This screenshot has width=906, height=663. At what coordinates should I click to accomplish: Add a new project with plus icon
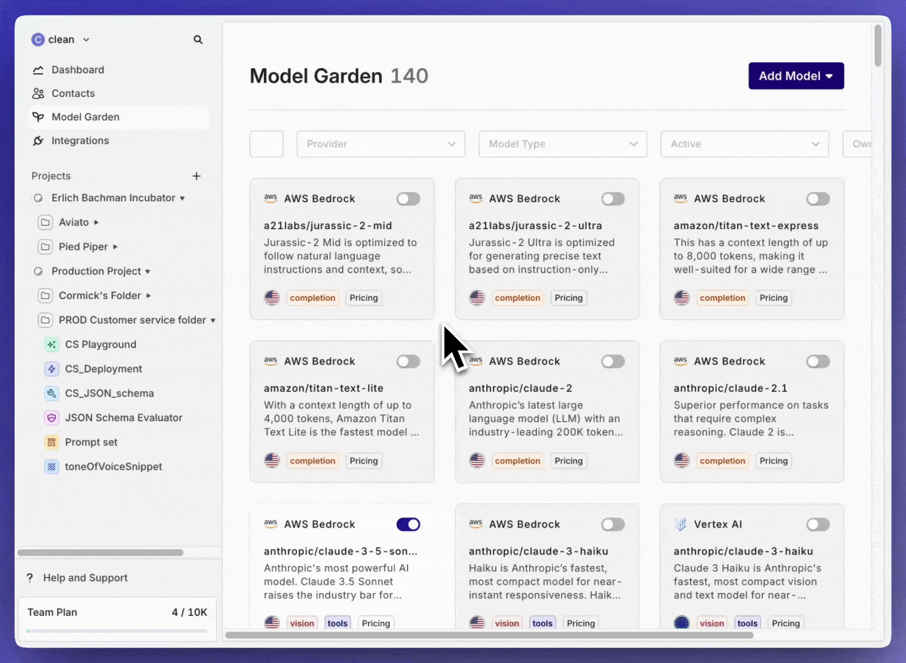point(196,176)
